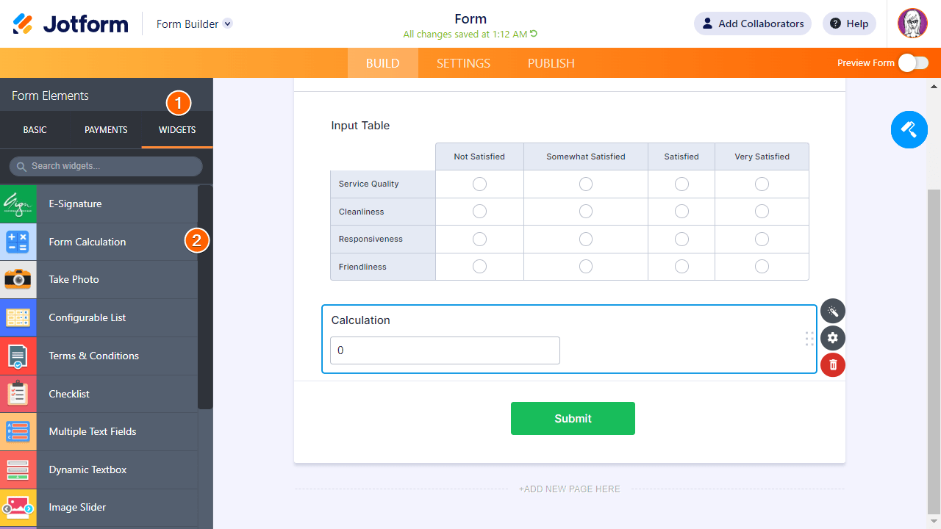Select Very Satisfied for Cleanliness
Screen dimensions: 941x529
click(762, 212)
